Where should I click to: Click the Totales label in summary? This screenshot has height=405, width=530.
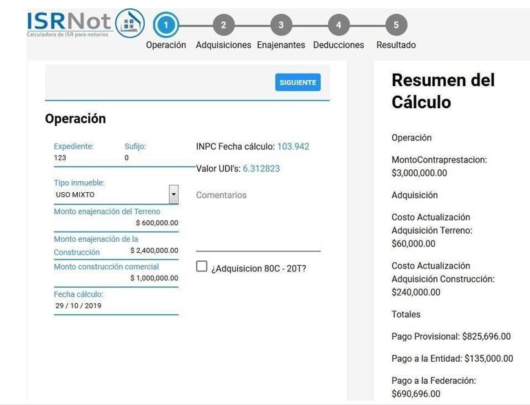pos(406,315)
